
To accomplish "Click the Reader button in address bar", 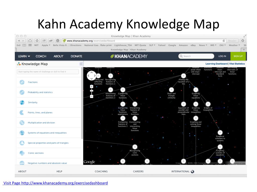I will (232, 41).
